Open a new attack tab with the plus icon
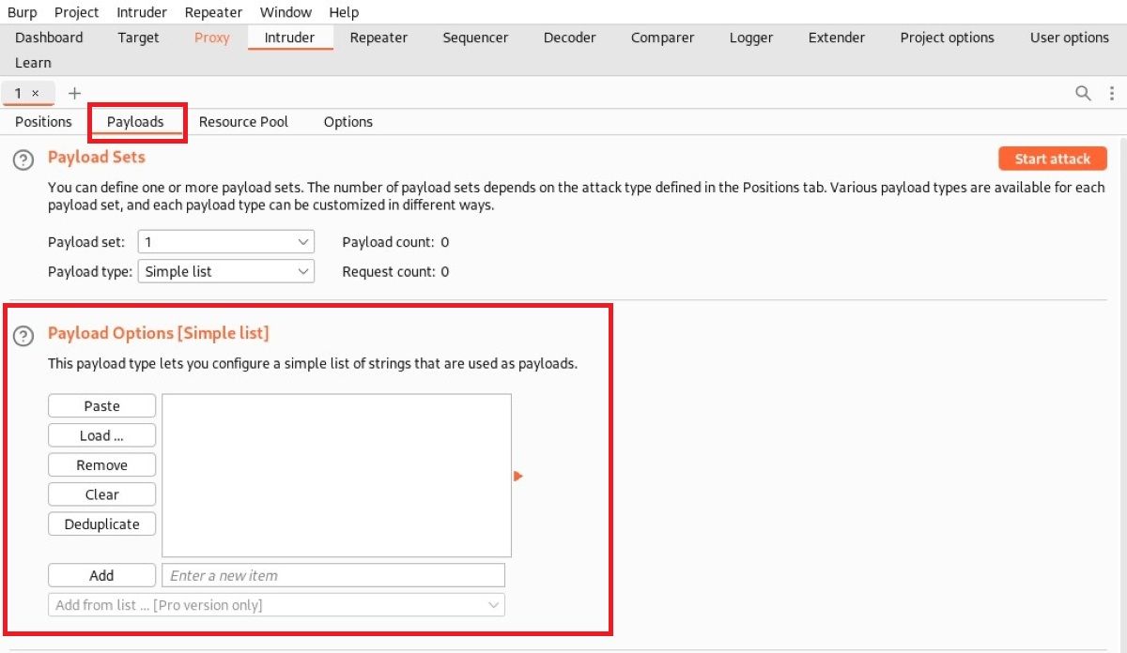This screenshot has width=1127, height=653. [74, 93]
